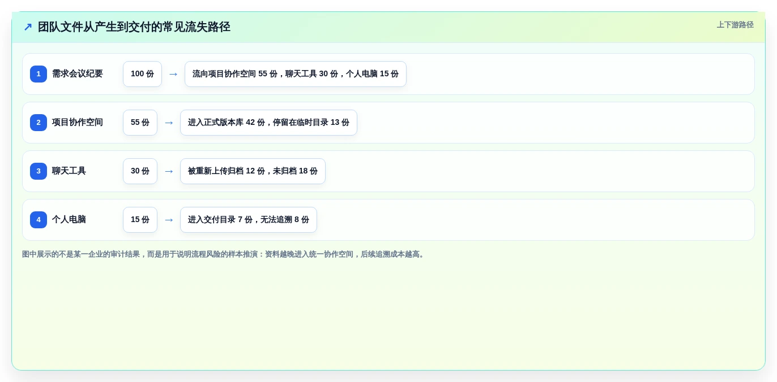Click the 15 份 count pill
777x382 pixels.
(140, 220)
